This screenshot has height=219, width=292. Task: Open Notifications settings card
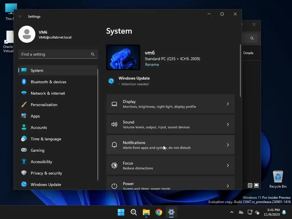[171, 145]
